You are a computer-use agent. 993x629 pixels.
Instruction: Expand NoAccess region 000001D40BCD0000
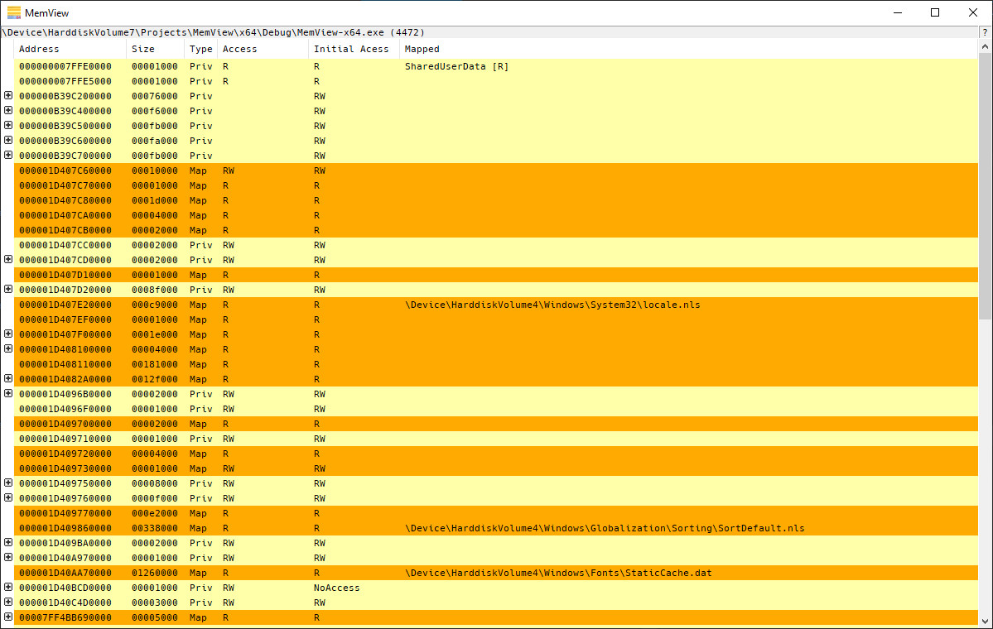coord(8,588)
